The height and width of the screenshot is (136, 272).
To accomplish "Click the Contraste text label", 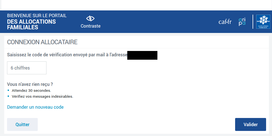I will pos(91,26).
